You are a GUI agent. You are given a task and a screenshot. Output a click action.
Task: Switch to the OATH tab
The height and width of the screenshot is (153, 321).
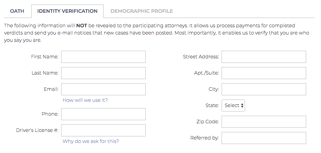tap(17, 11)
